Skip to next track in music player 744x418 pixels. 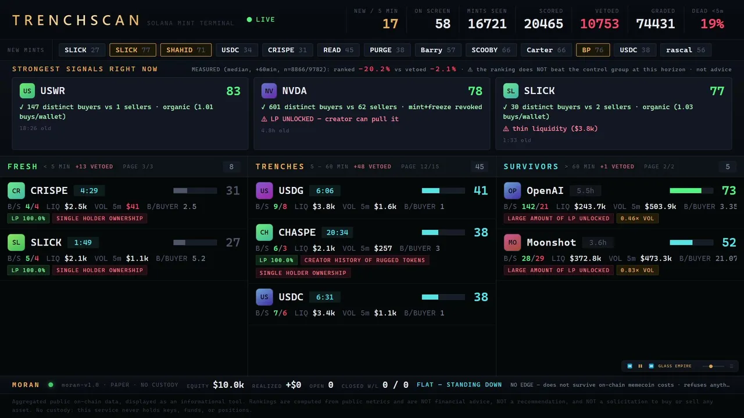click(x=652, y=366)
